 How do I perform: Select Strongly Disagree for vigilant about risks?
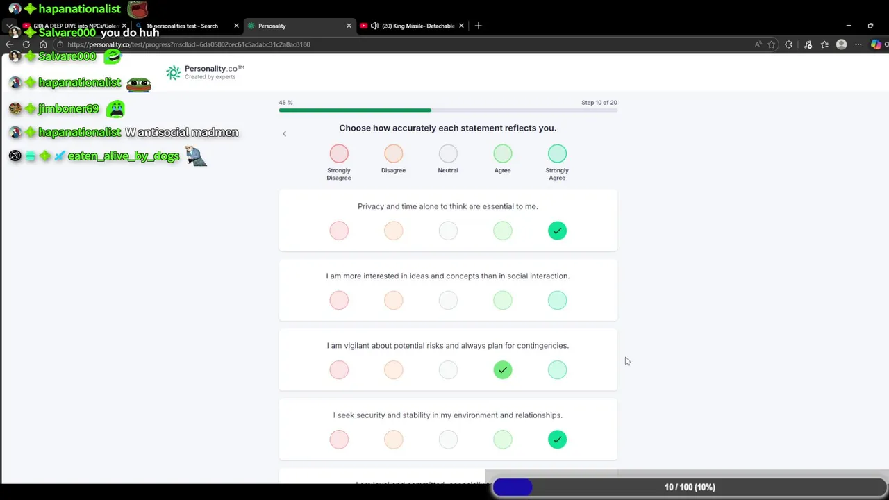click(339, 369)
